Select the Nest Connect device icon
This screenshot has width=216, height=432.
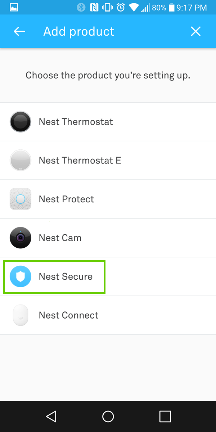[x=21, y=315]
